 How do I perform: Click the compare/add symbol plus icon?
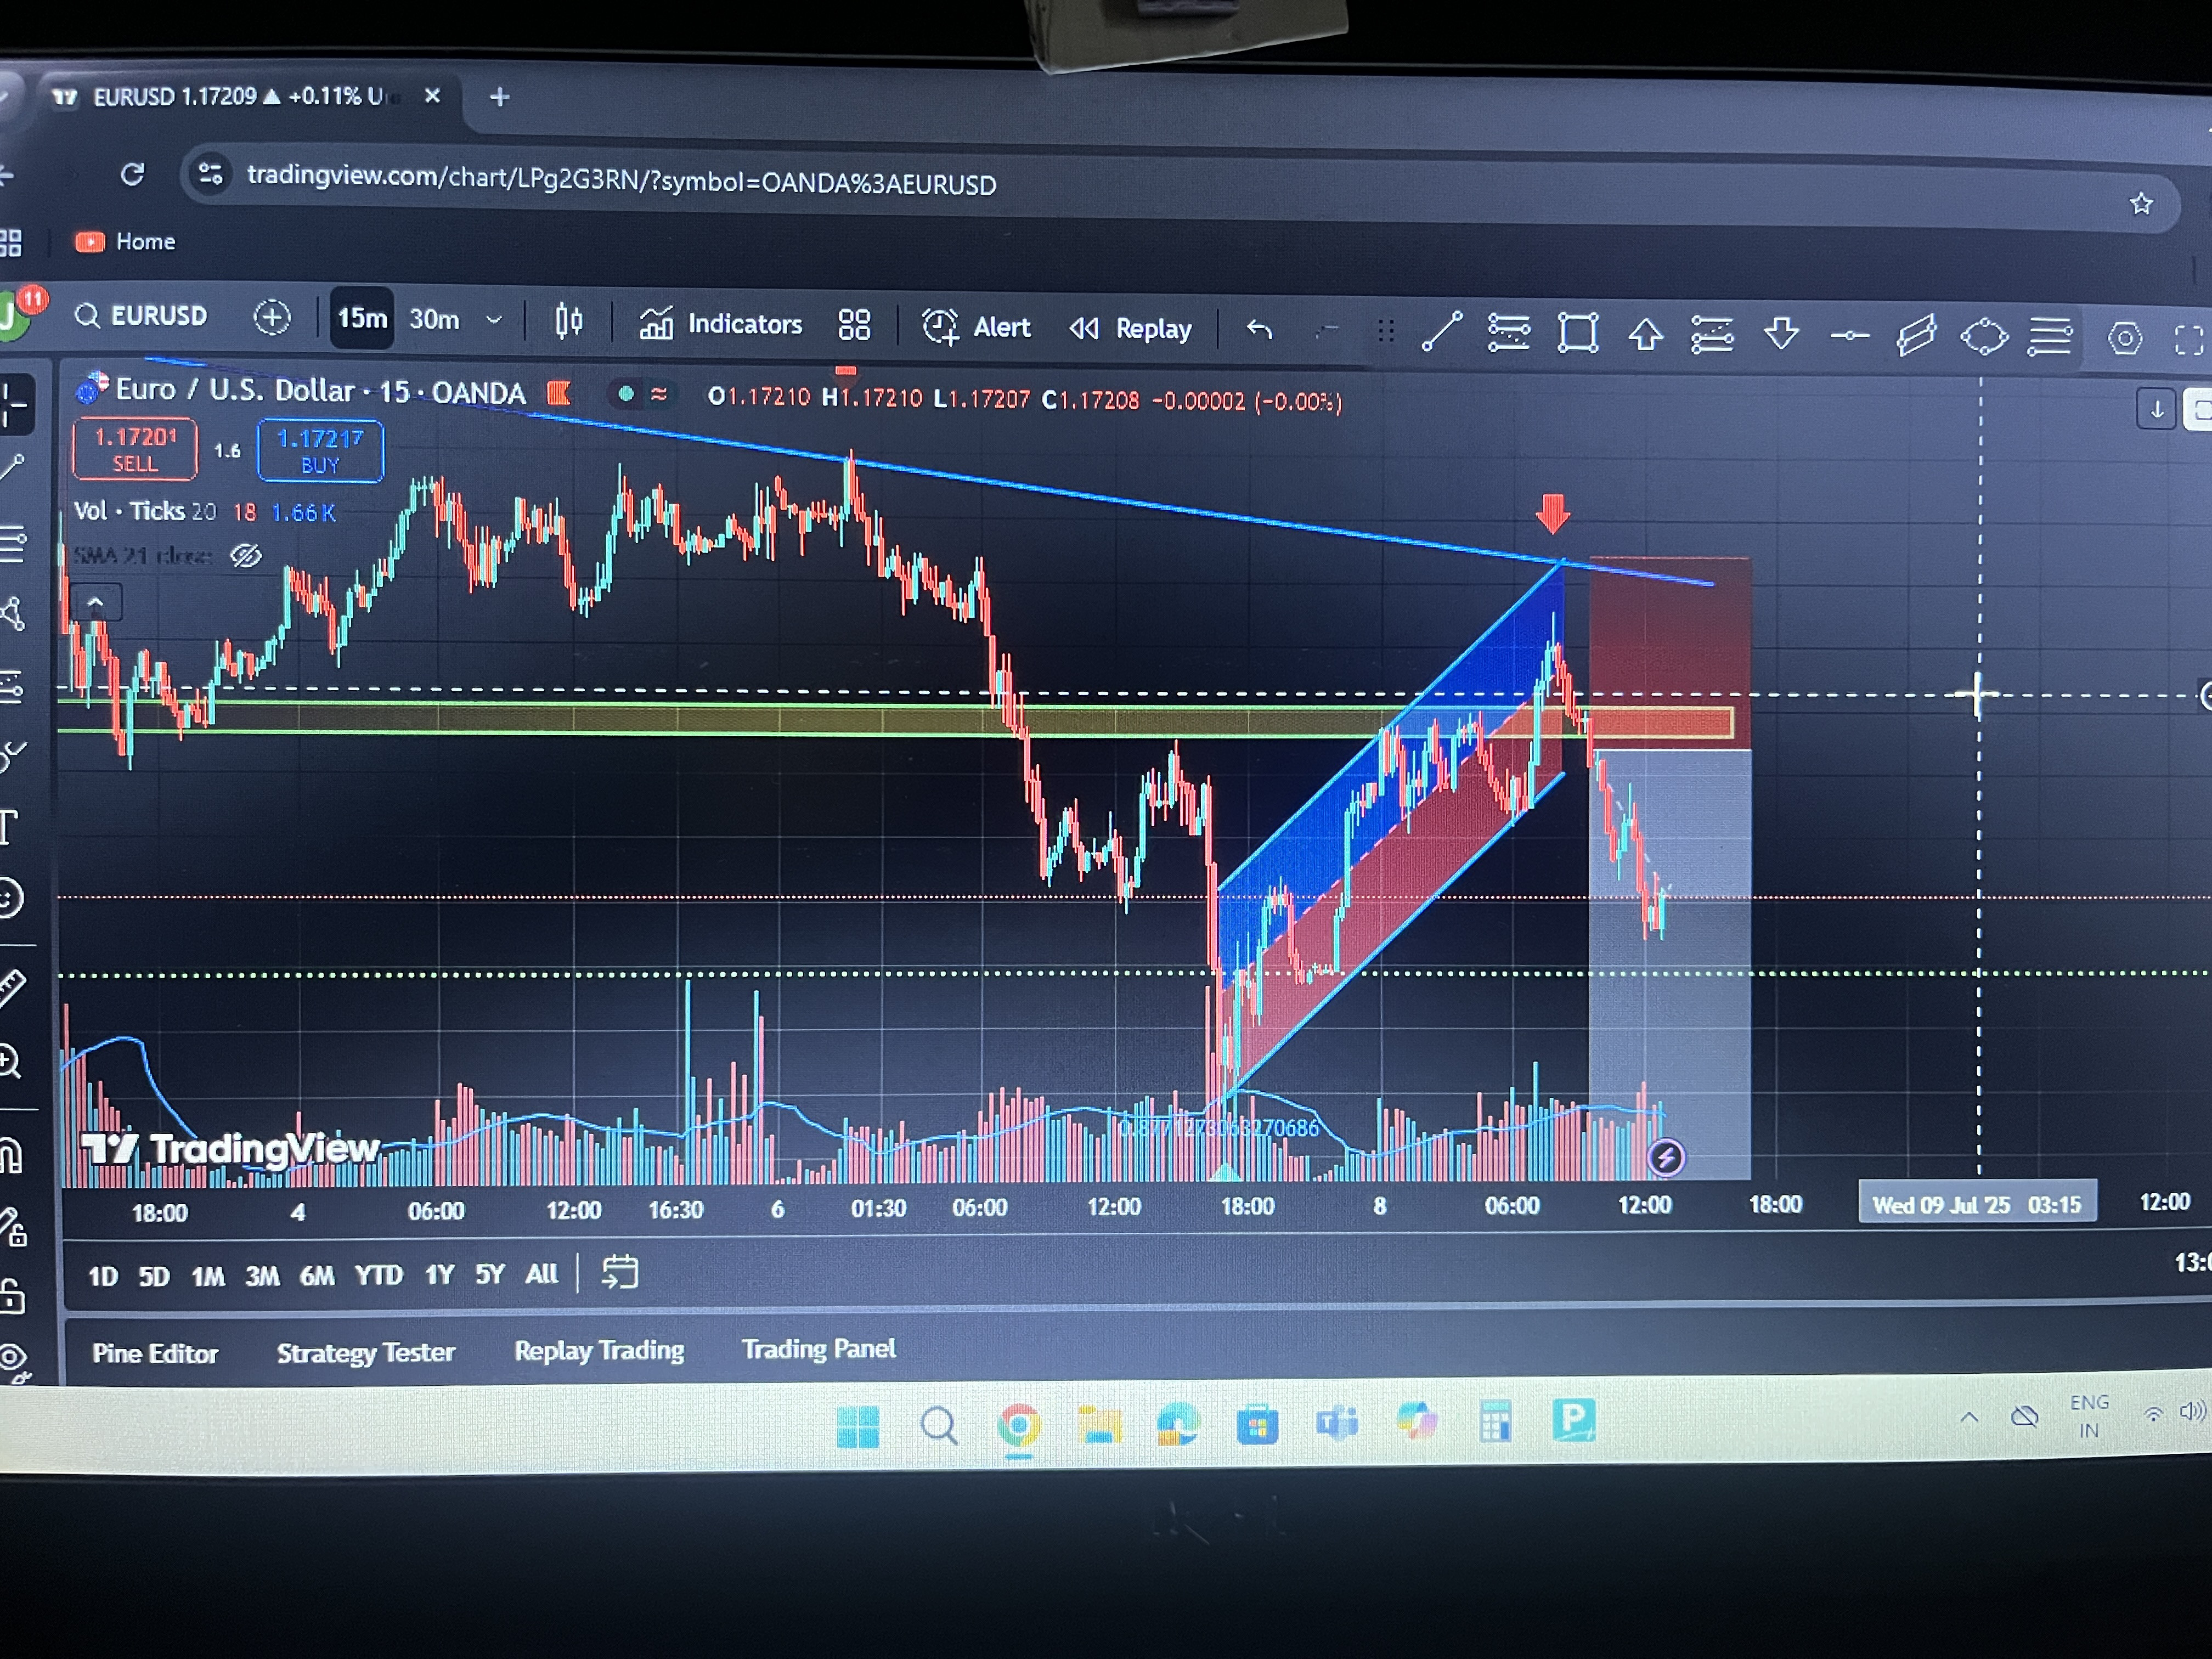coord(272,318)
